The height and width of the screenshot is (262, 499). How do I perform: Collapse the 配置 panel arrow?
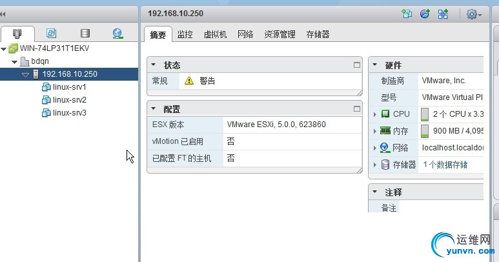pos(154,108)
